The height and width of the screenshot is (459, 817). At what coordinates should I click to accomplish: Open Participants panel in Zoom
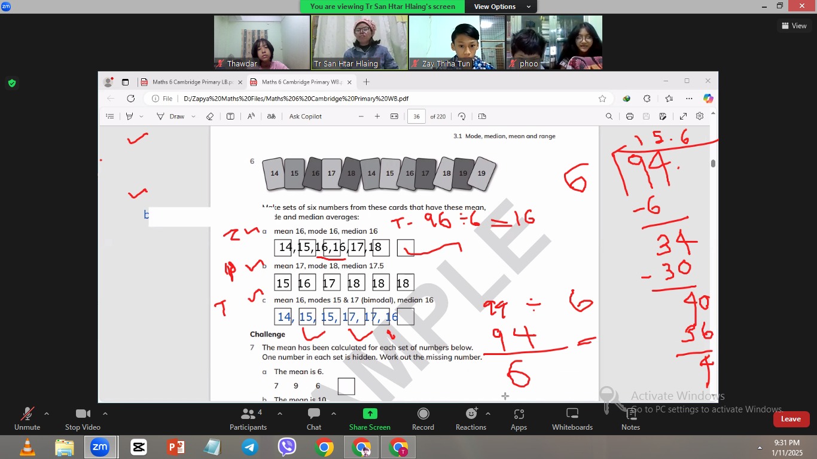click(248, 419)
